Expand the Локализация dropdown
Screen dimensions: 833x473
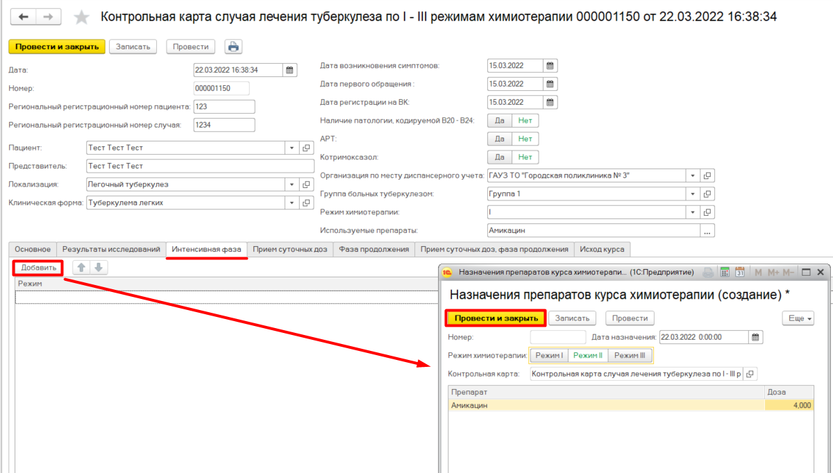[291, 184]
